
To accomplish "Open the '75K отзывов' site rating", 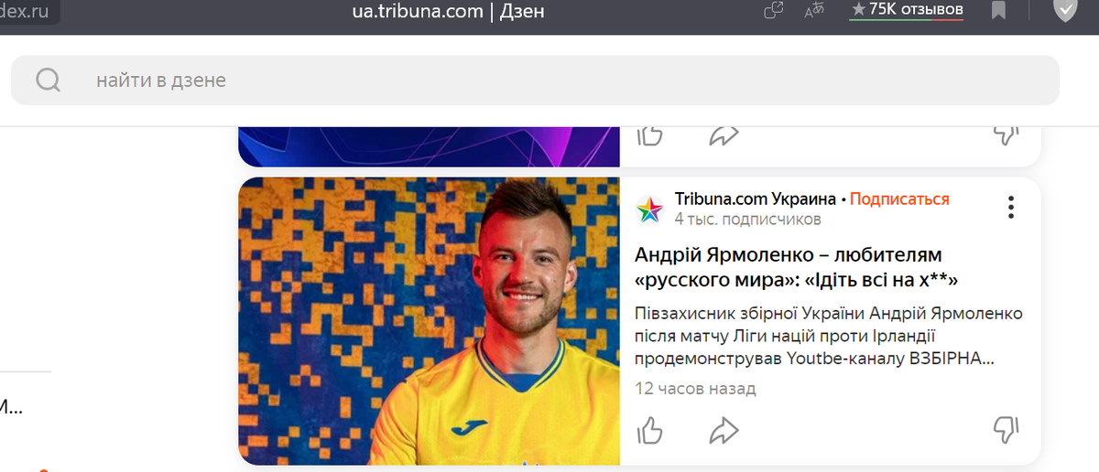I will (907, 10).
